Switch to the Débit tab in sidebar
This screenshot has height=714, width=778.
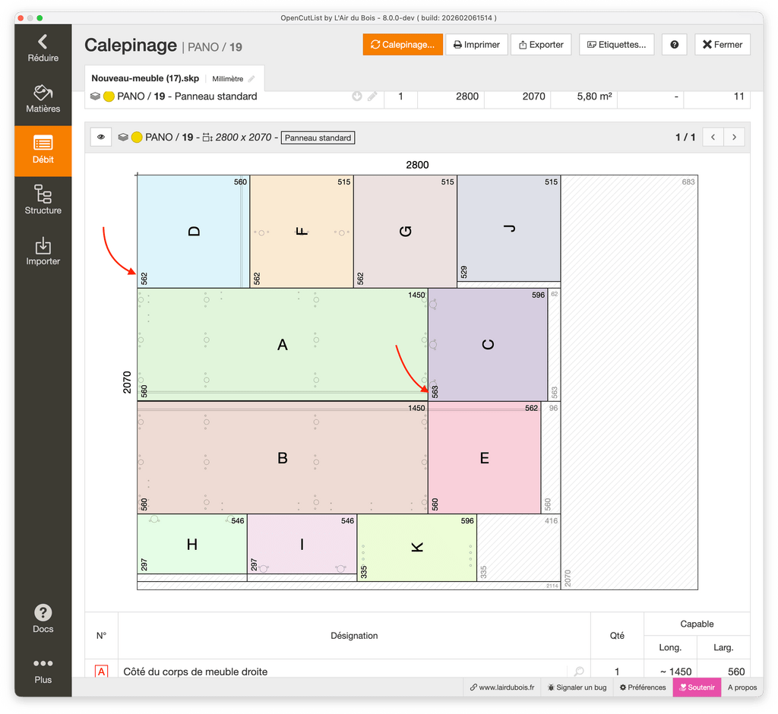coord(43,150)
